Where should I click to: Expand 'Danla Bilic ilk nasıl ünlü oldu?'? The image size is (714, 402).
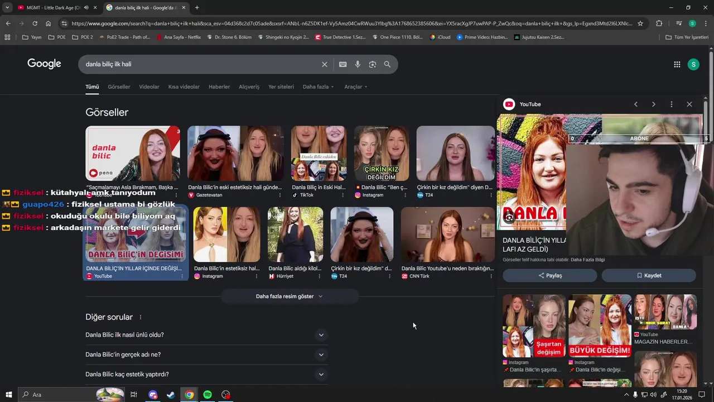[x=206, y=335]
